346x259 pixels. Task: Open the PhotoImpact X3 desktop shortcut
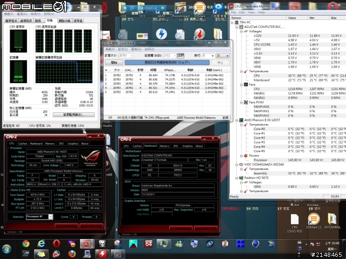181,11
